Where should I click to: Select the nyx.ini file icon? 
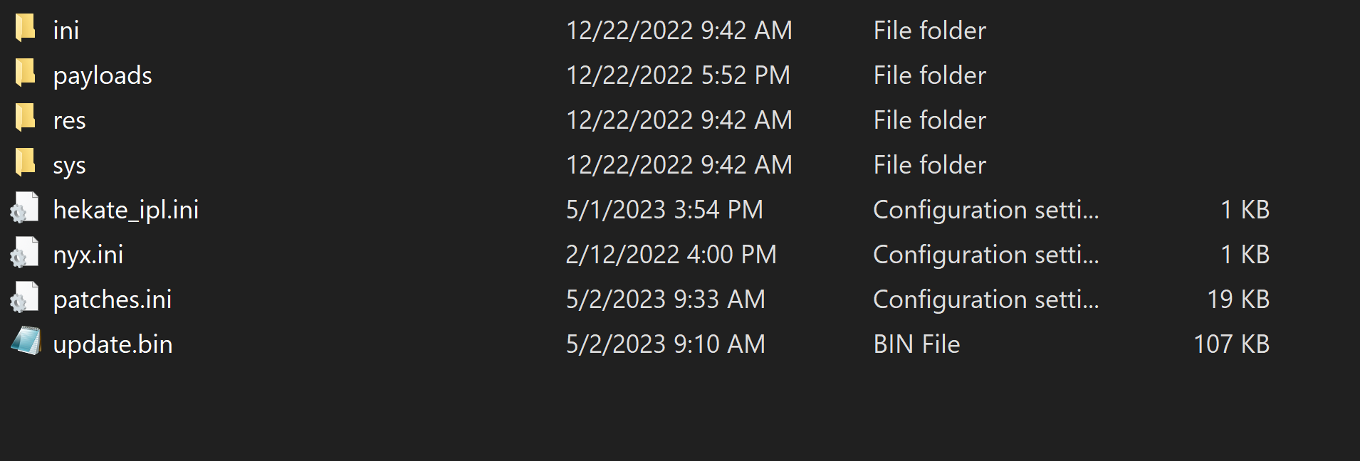pos(25,253)
